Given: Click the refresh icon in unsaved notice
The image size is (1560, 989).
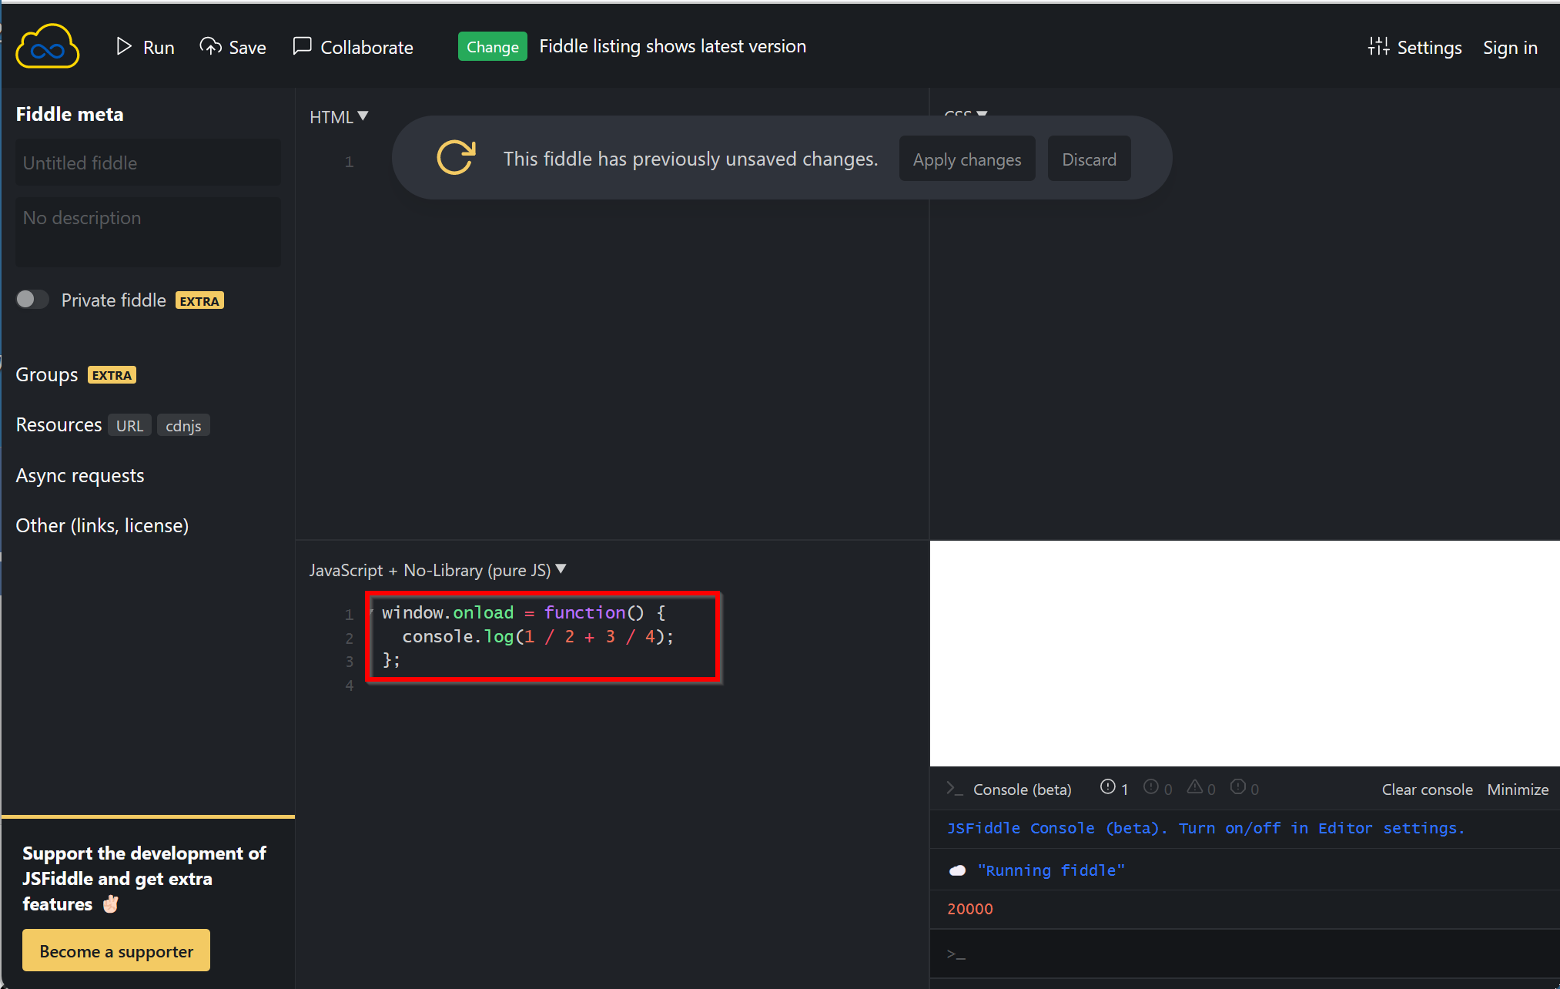Looking at the screenshot, I should pyautogui.click(x=456, y=158).
